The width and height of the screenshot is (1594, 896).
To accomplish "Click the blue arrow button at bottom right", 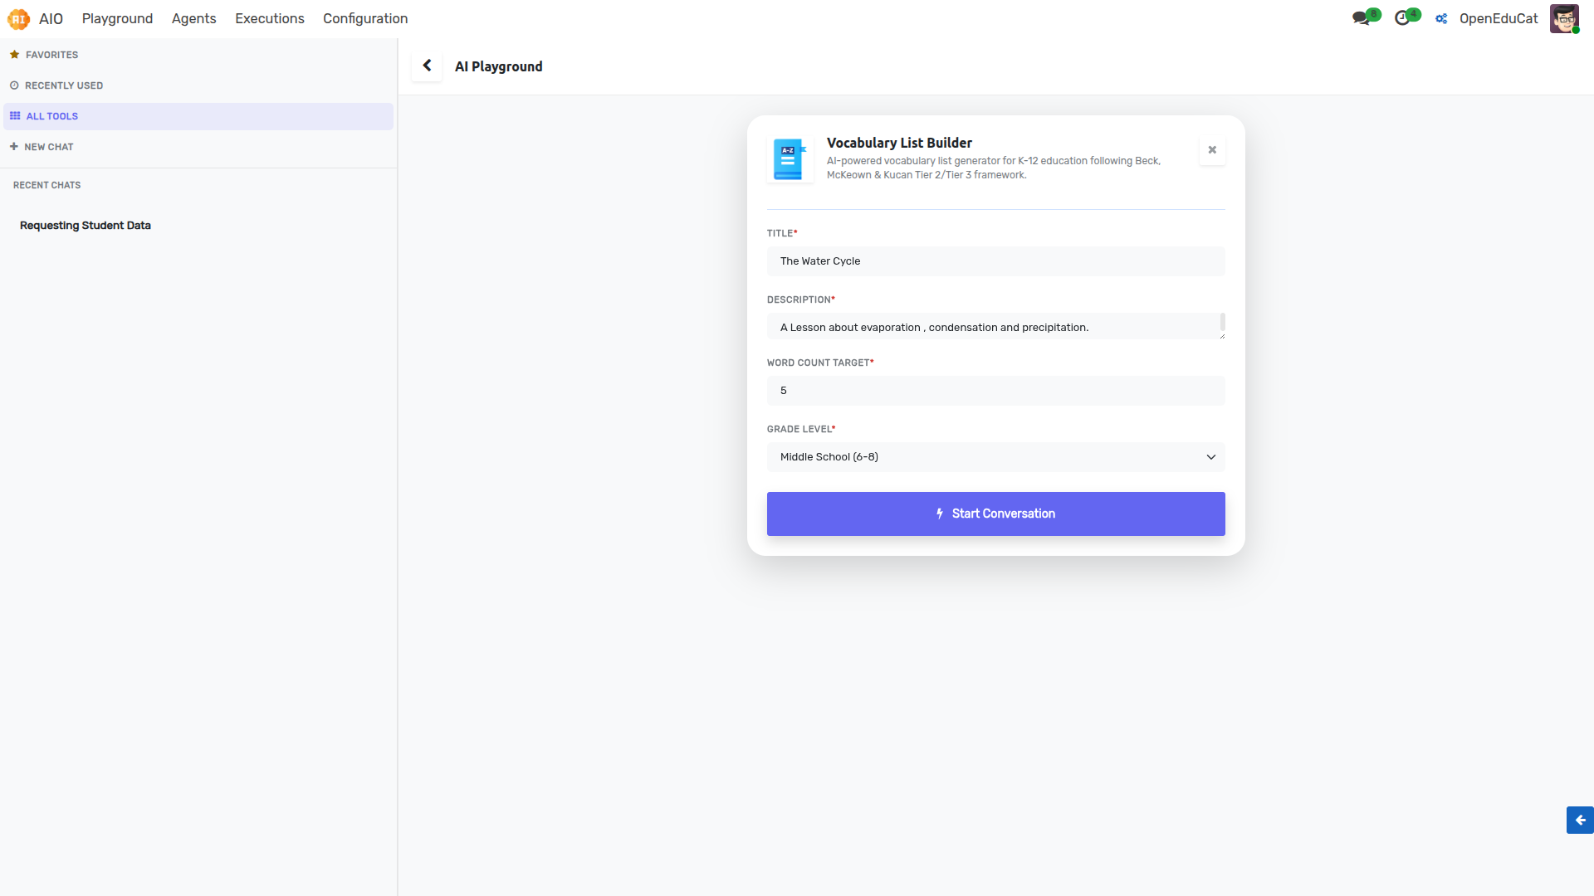I will pos(1580,820).
